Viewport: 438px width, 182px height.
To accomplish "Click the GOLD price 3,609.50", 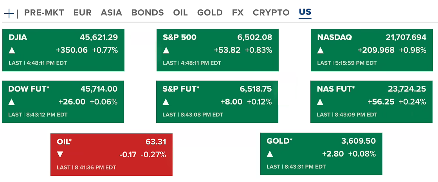I will pyautogui.click(x=359, y=141).
